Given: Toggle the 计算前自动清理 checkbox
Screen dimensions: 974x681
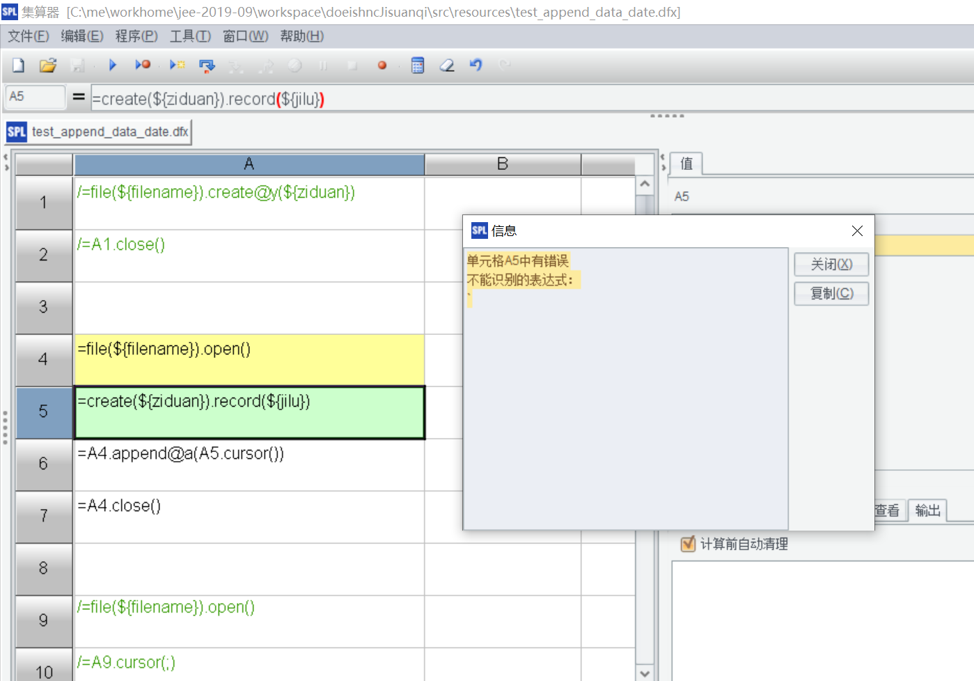Looking at the screenshot, I should coord(688,544).
